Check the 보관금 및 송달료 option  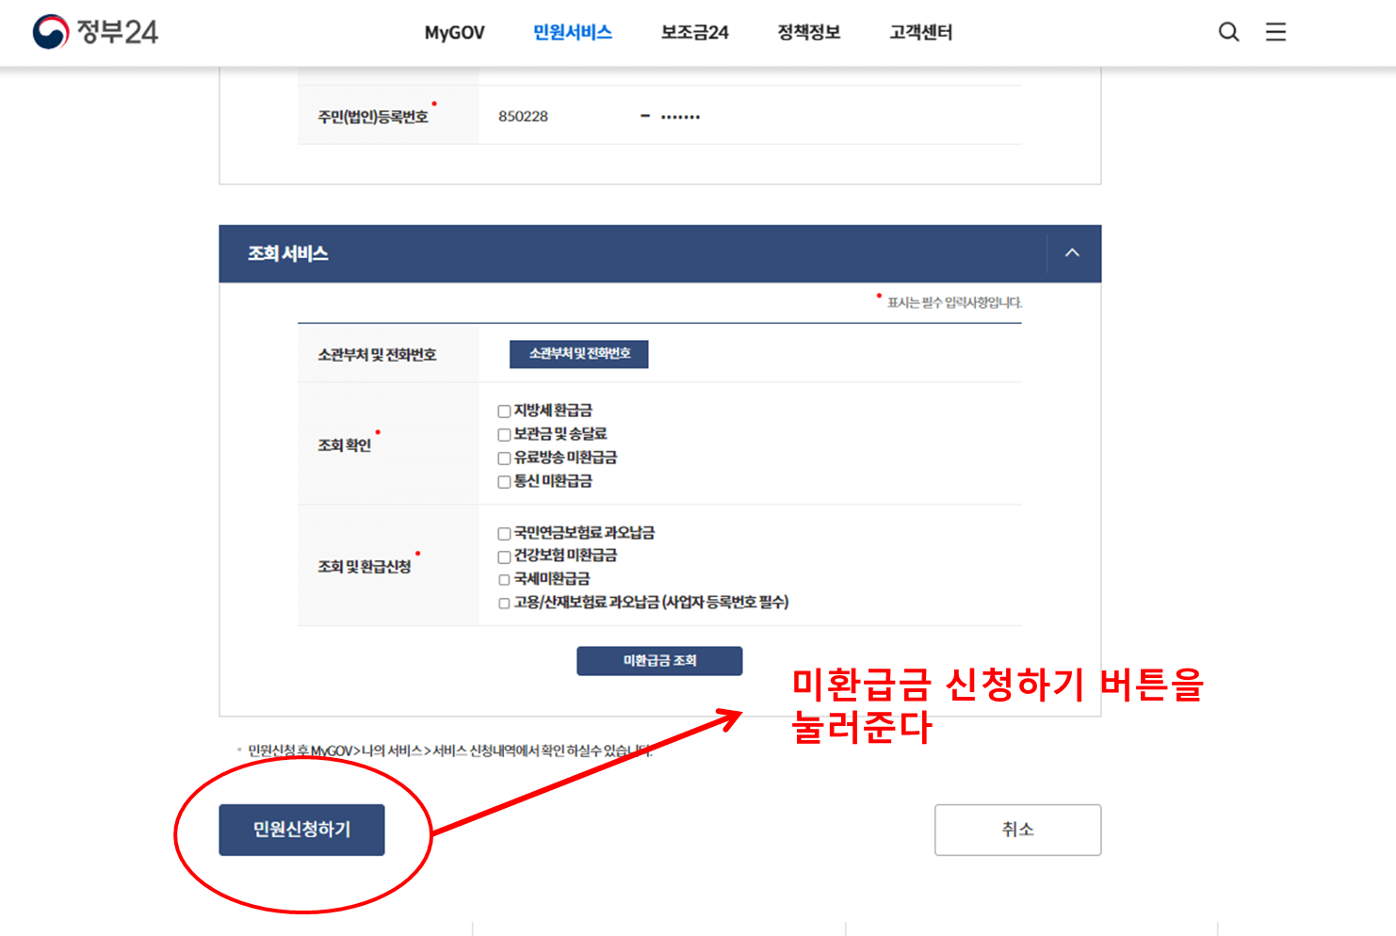(x=504, y=433)
